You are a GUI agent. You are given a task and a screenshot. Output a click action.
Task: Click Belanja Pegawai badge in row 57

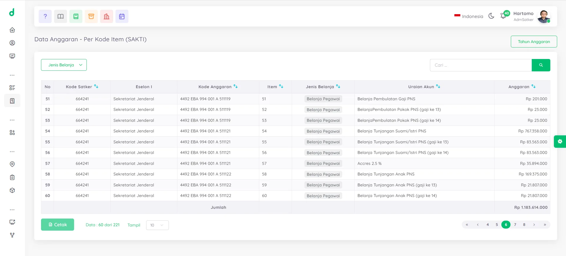[323, 163]
